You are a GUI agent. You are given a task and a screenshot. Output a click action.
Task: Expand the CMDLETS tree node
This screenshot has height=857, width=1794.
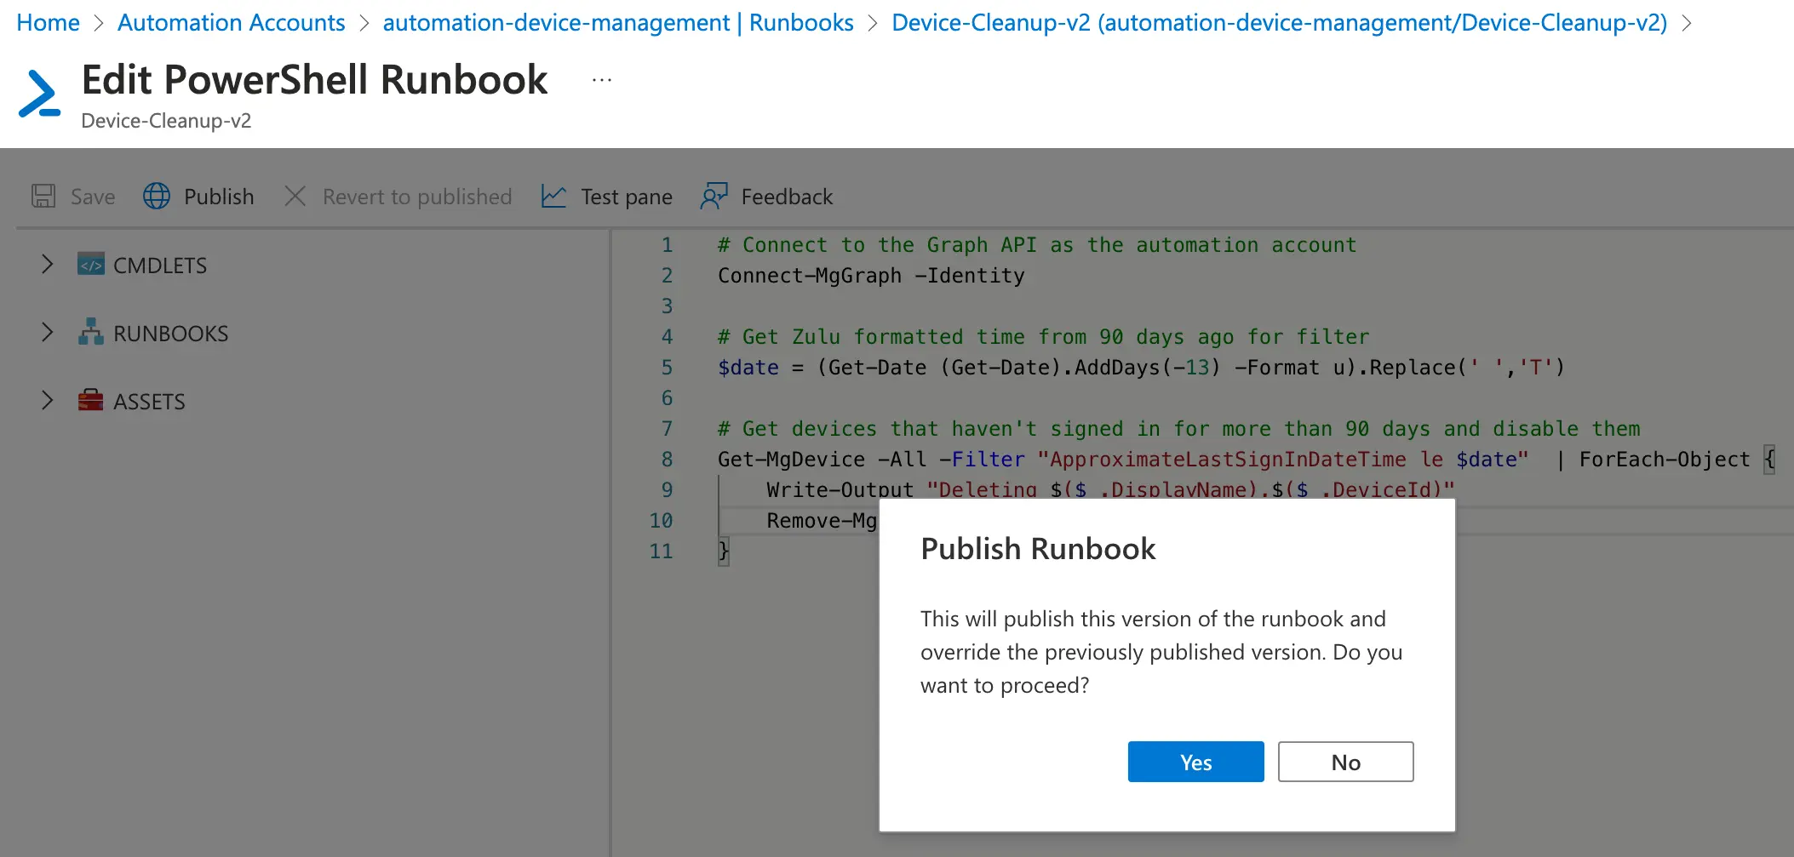click(x=48, y=265)
